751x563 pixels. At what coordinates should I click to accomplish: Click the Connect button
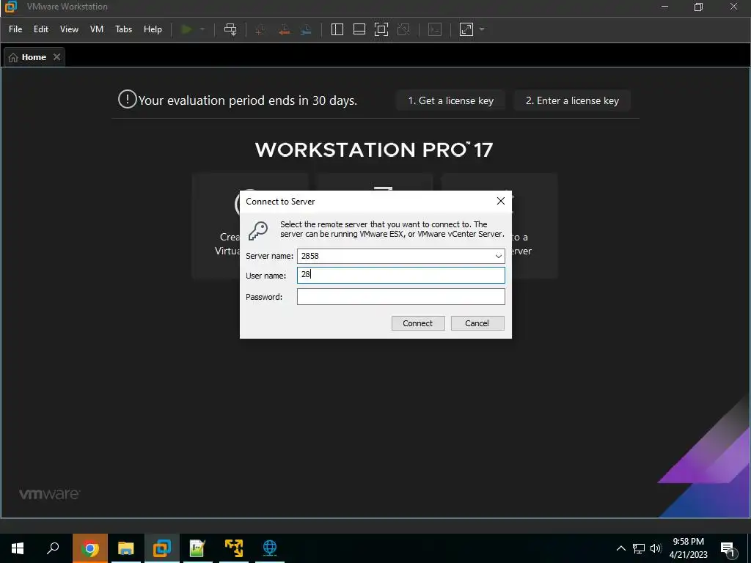(418, 323)
